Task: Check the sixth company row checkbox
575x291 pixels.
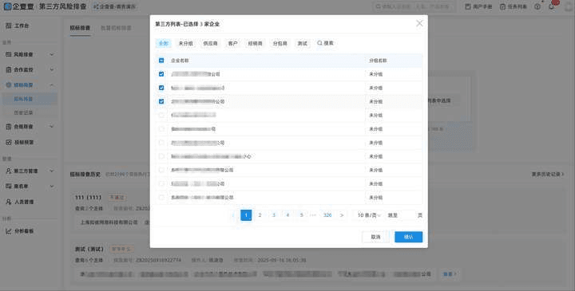Action: [x=161, y=143]
